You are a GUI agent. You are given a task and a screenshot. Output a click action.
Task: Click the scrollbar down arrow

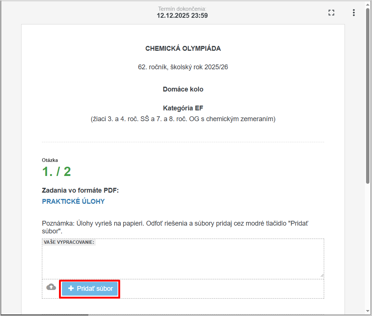368,312
